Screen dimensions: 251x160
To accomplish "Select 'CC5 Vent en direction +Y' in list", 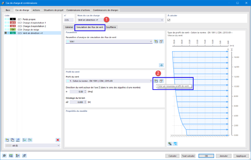I will (32, 33).
